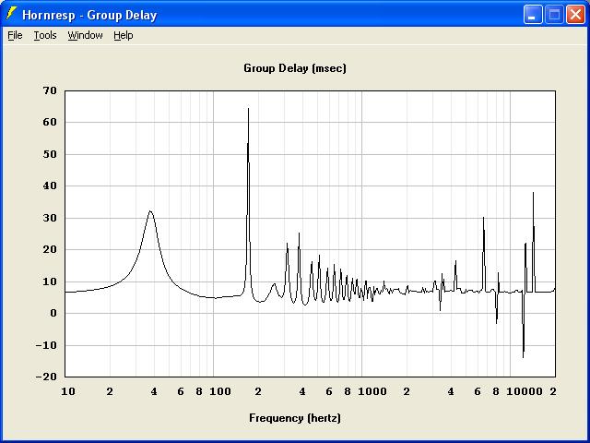590x443 pixels.
Task: Click the 'Group Delay (msec)' chart title
Action: click(x=295, y=68)
